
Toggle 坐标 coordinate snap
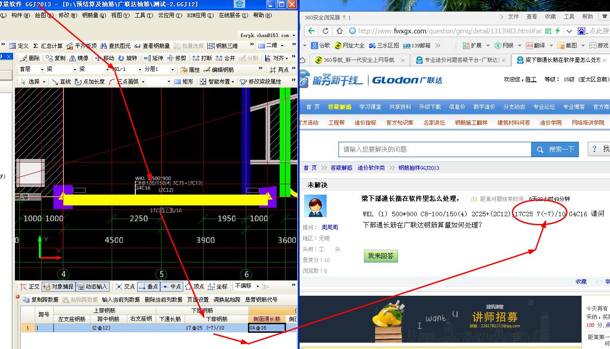click(x=218, y=286)
